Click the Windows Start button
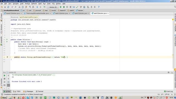Image resolution: width=176 pixels, height=99 pixels. 4,98
